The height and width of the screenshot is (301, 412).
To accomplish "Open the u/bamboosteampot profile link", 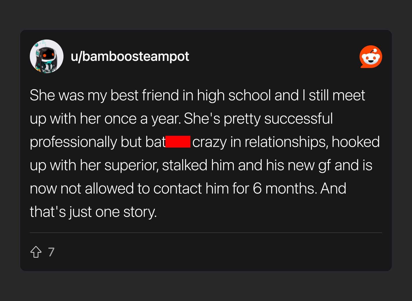I will (x=130, y=56).
